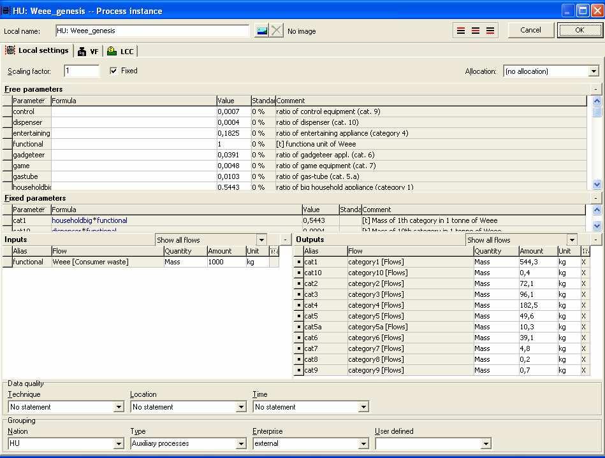Screen dimensions: 605x458
Task: Select the cat6 output row marker
Action: [298, 338]
